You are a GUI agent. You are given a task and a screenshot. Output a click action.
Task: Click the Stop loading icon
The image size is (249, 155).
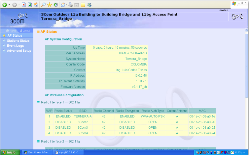(x=24, y=5)
